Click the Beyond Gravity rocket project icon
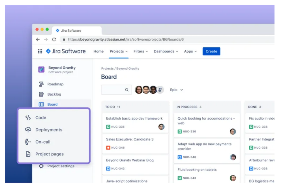The height and width of the screenshot is (186, 283). pyautogui.click(x=41, y=69)
